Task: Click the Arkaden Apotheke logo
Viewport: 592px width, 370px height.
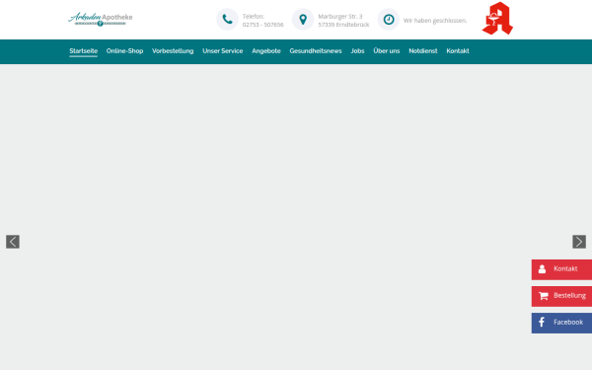Action: click(101, 19)
